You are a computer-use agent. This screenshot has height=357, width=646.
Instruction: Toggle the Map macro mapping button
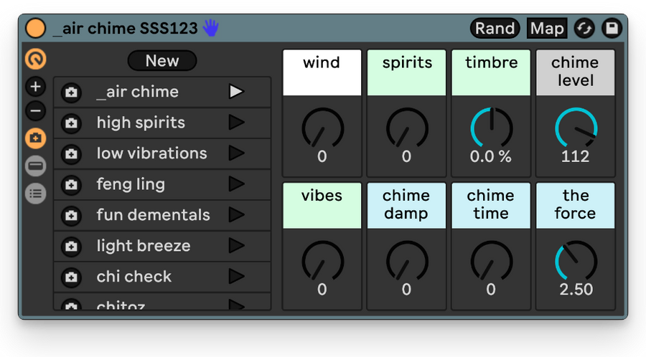[x=547, y=29]
